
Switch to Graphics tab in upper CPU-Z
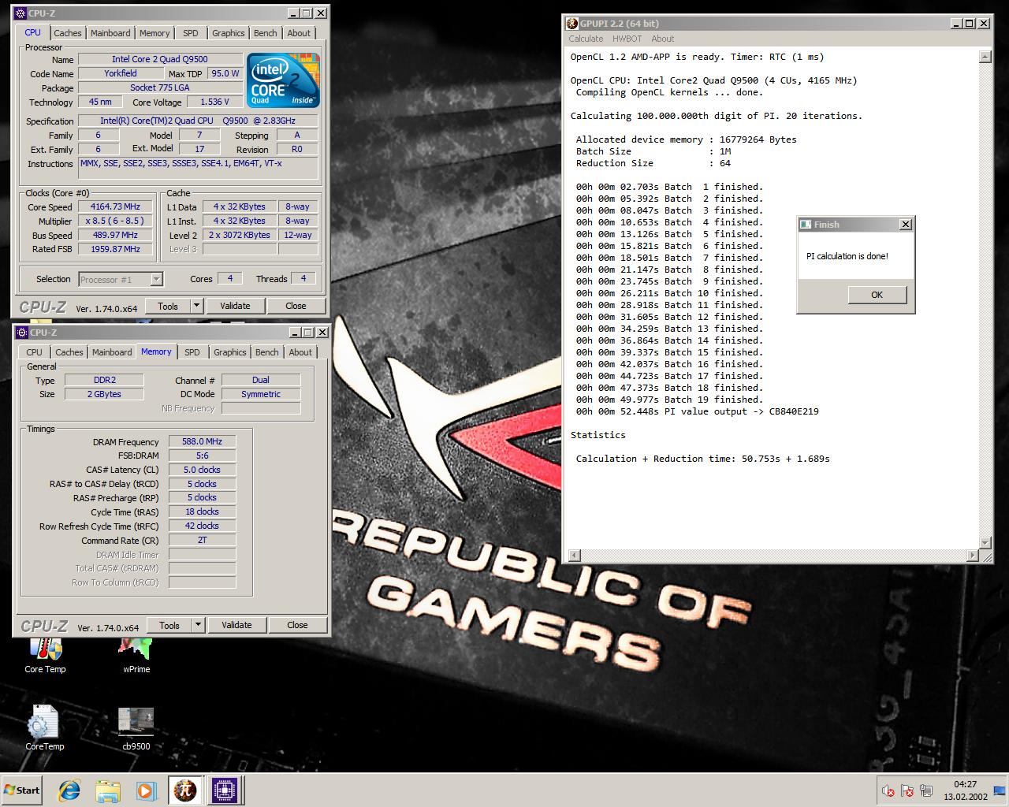click(x=229, y=33)
